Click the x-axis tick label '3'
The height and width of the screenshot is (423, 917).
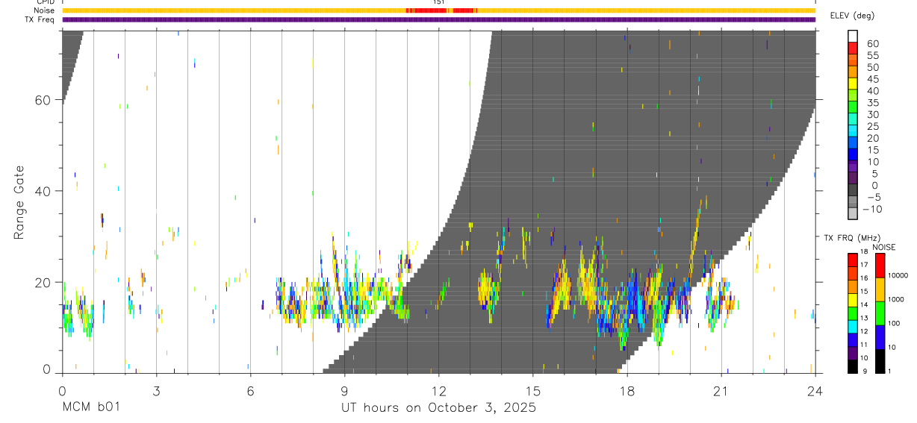[x=156, y=390]
